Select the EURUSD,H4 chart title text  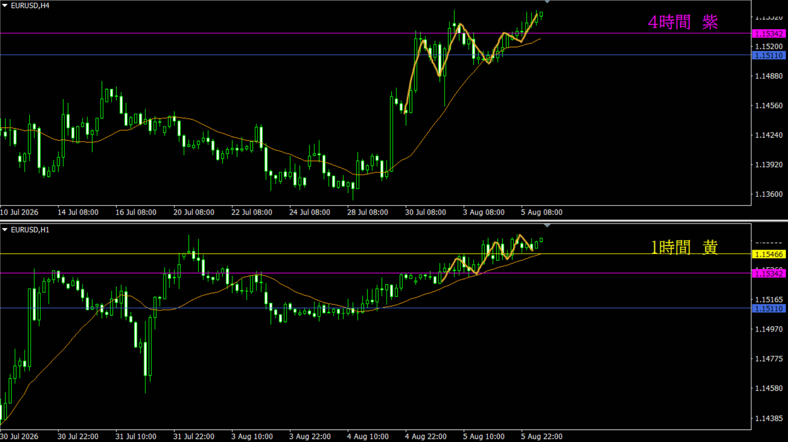coord(30,6)
